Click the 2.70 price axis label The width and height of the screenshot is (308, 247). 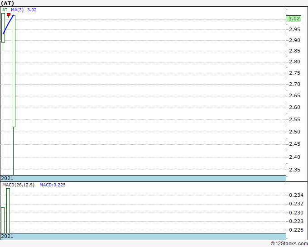[x=295, y=84]
